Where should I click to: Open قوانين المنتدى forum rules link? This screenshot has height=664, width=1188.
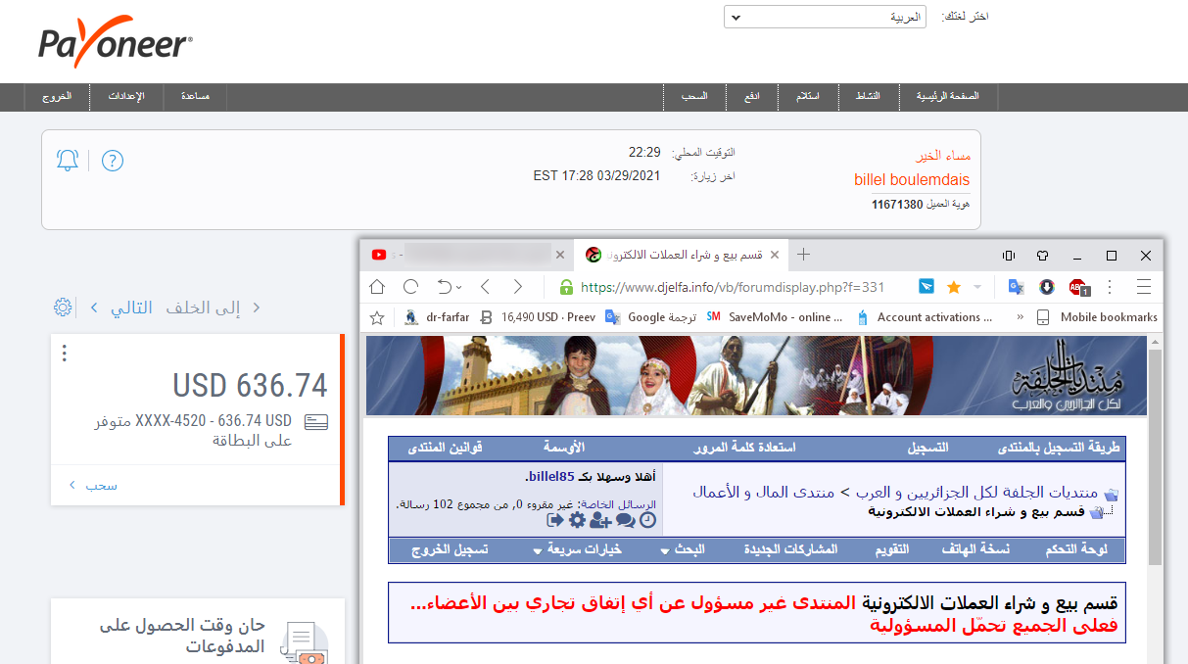(445, 448)
